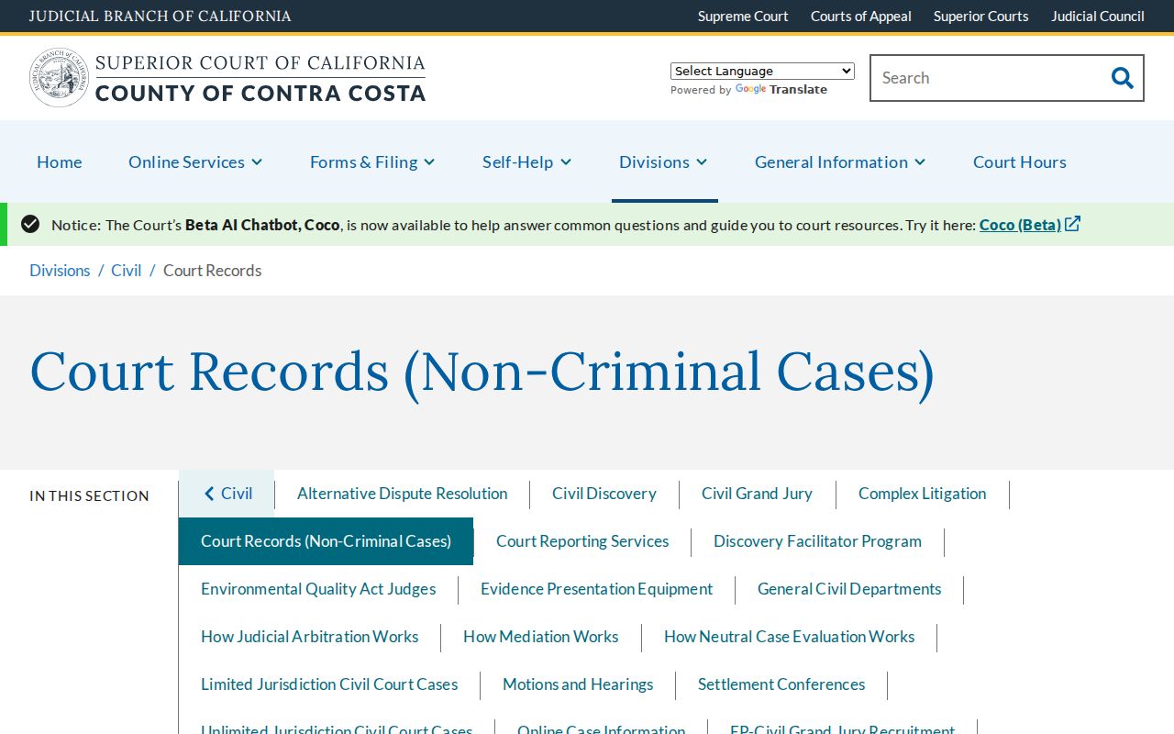Expand the Forms & Filing menu
Viewport: 1174px width, 734px height.
tap(372, 161)
